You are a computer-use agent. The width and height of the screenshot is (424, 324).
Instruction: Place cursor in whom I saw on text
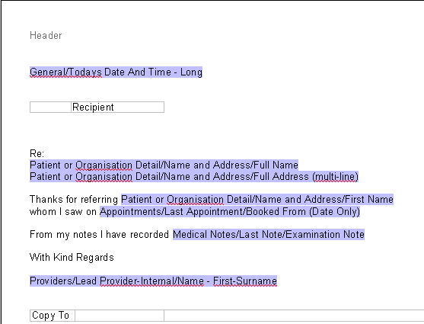63,212
